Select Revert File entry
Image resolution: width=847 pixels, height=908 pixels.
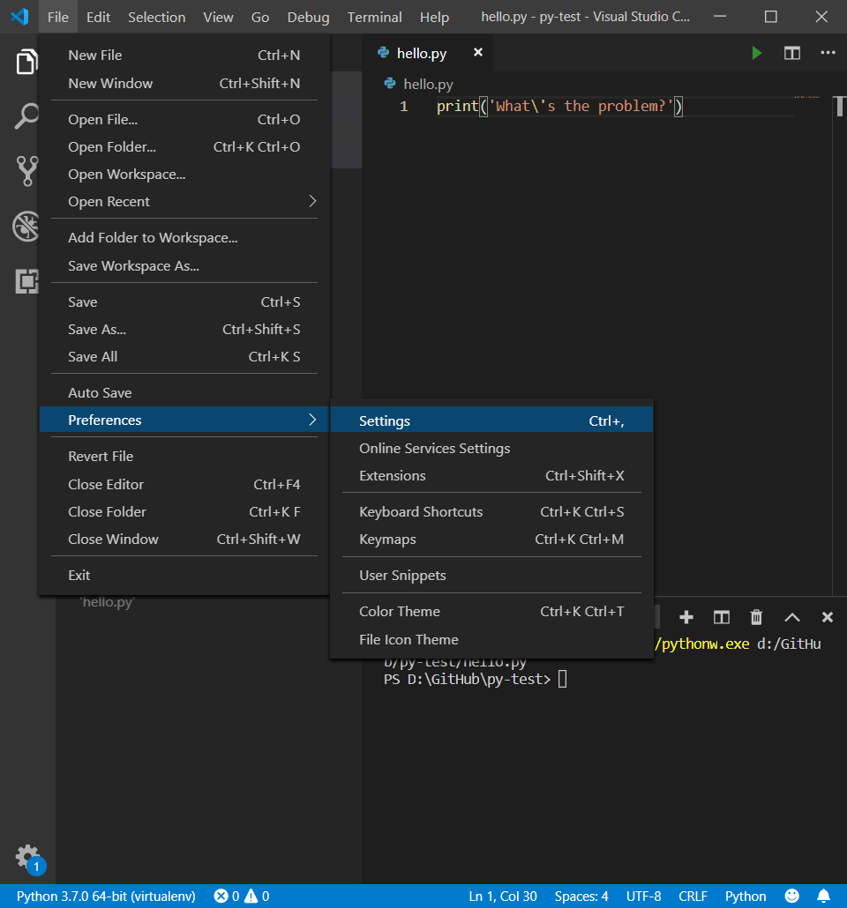[184, 457]
